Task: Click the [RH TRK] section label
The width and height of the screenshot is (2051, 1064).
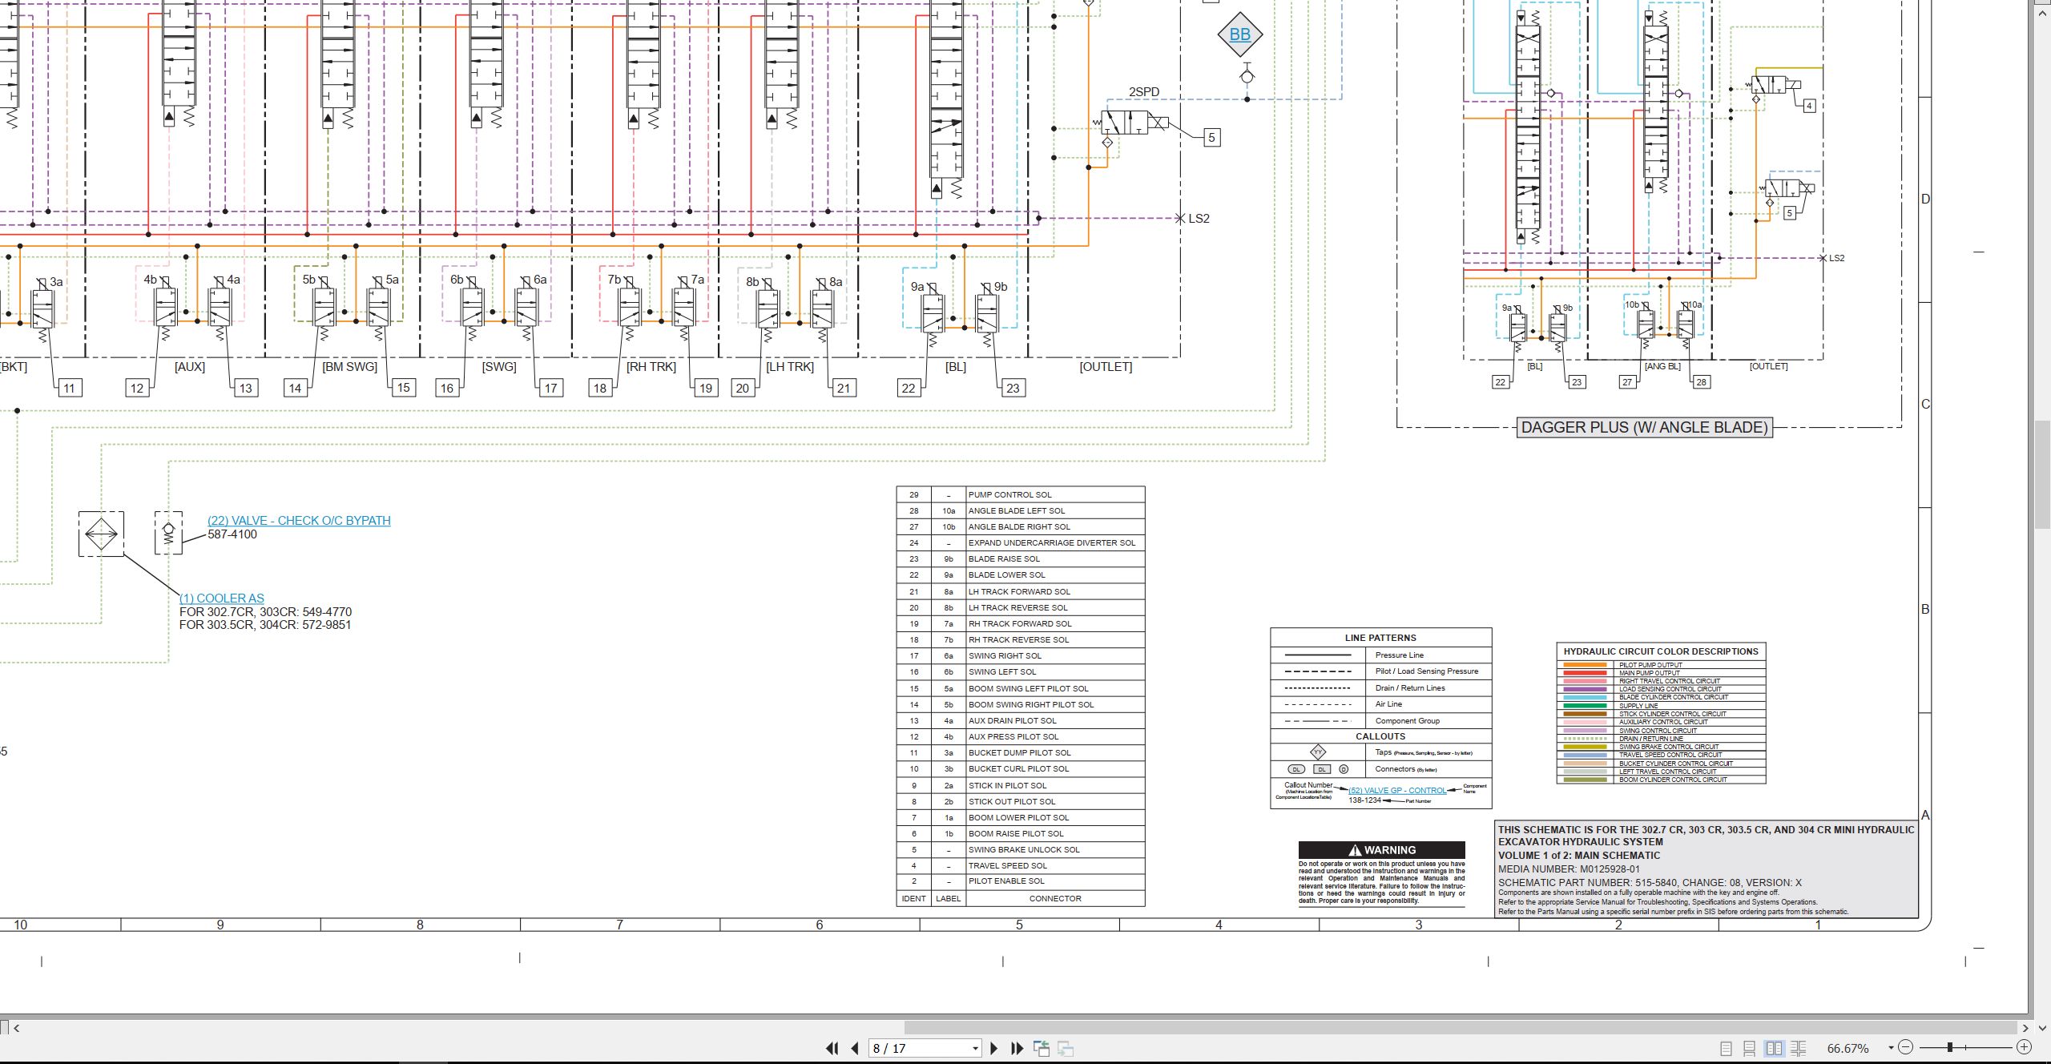Action: click(x=651, y=366)
